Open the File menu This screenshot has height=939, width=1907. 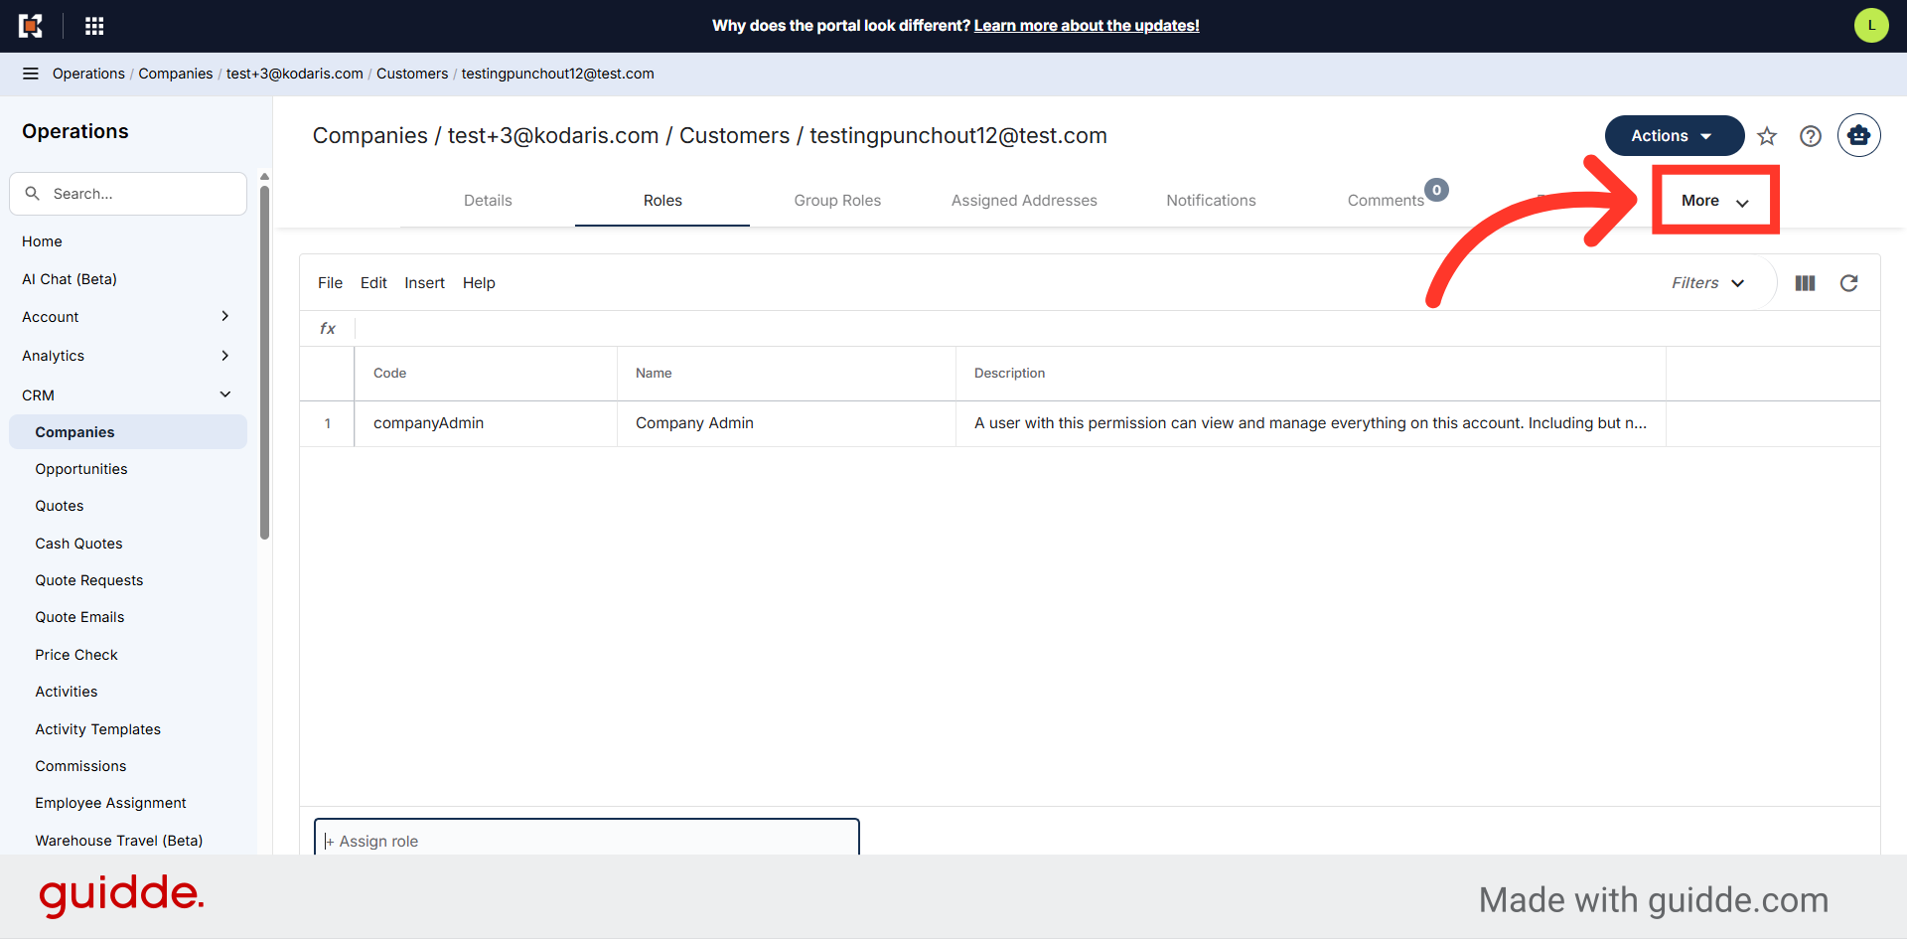(x=330, y=283)
